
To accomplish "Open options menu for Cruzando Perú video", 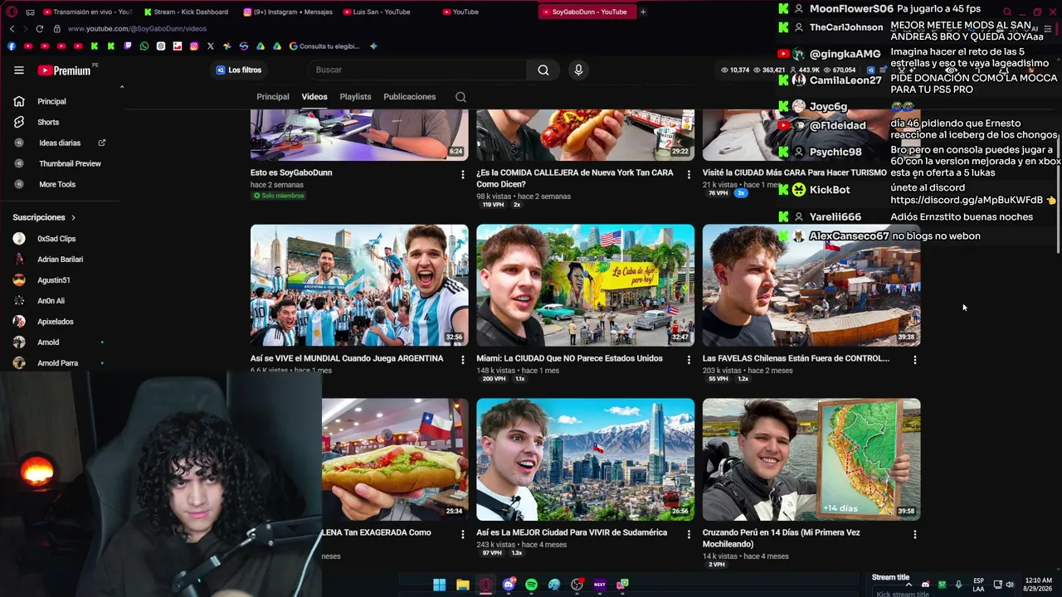I will point(914,535).
